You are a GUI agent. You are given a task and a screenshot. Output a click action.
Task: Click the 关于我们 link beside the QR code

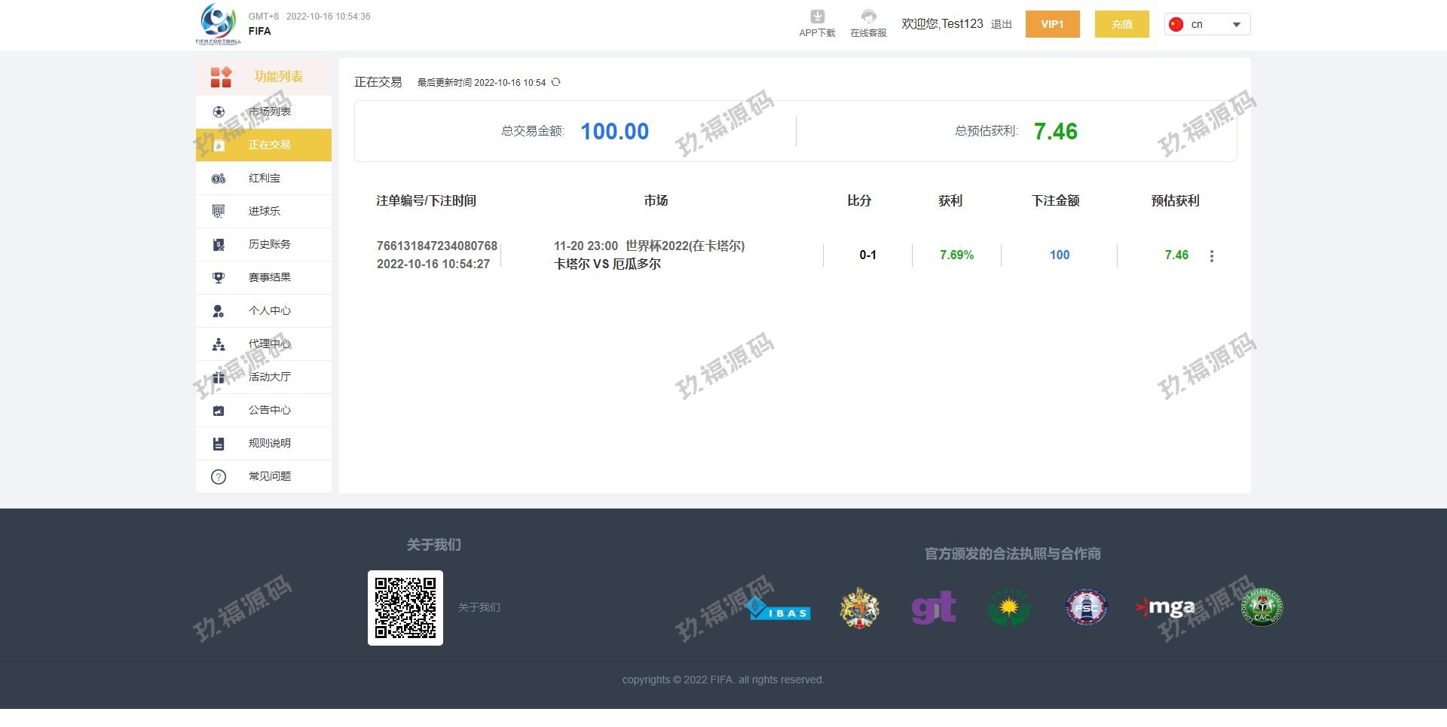coord(479,608)
